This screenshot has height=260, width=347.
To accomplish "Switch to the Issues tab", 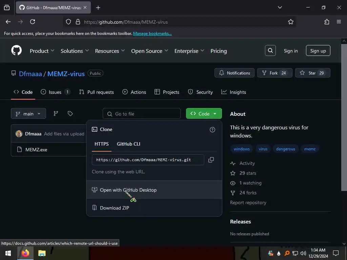I will click(x=55, y=92).
